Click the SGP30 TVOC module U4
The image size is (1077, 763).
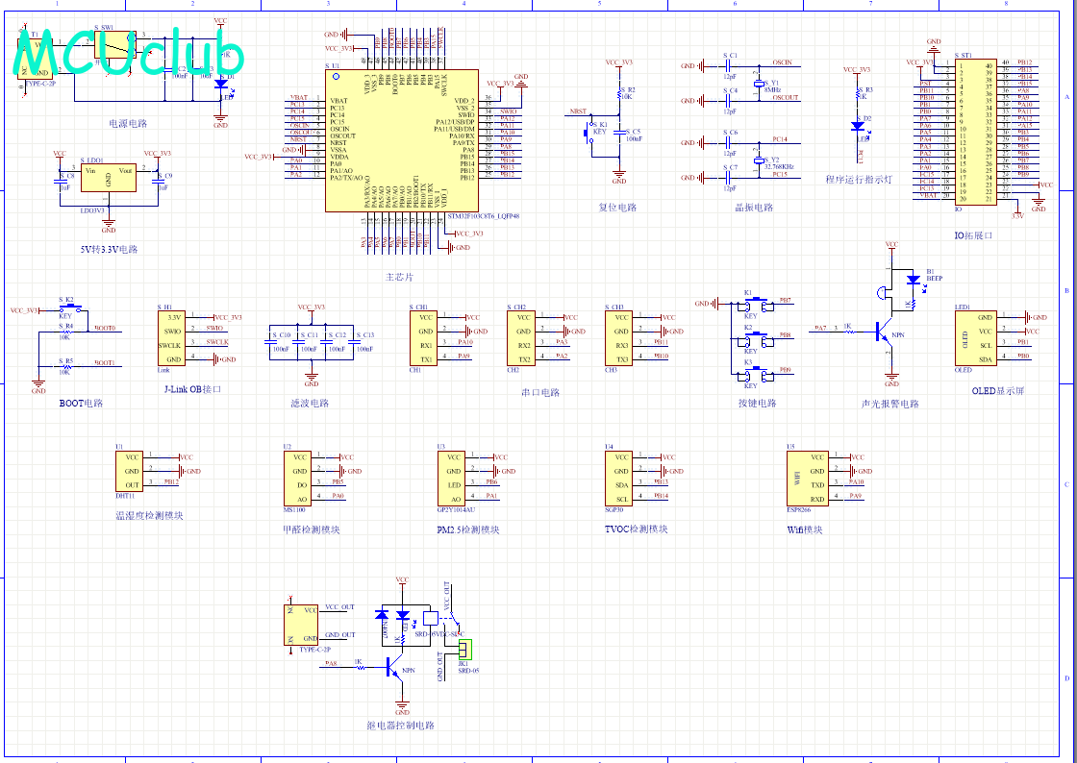618,479
